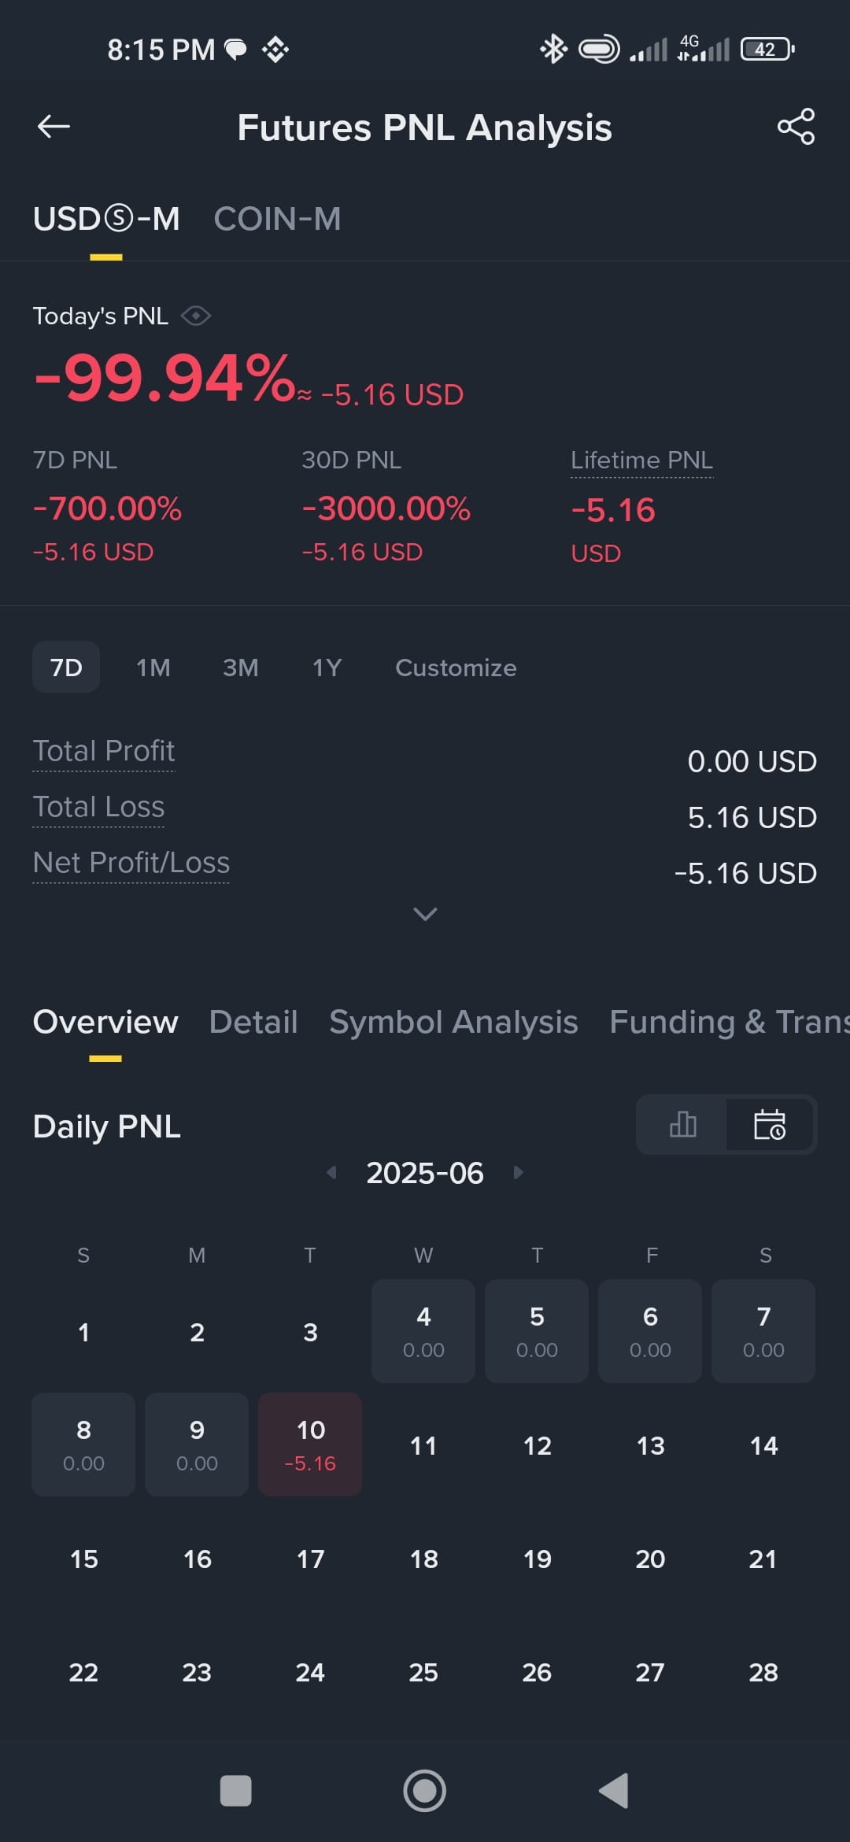The width and height of the screenshot is (850, 1842).
Task: Toggle the Today's PNL eye visibility icon
Action: tap(196, 316)
